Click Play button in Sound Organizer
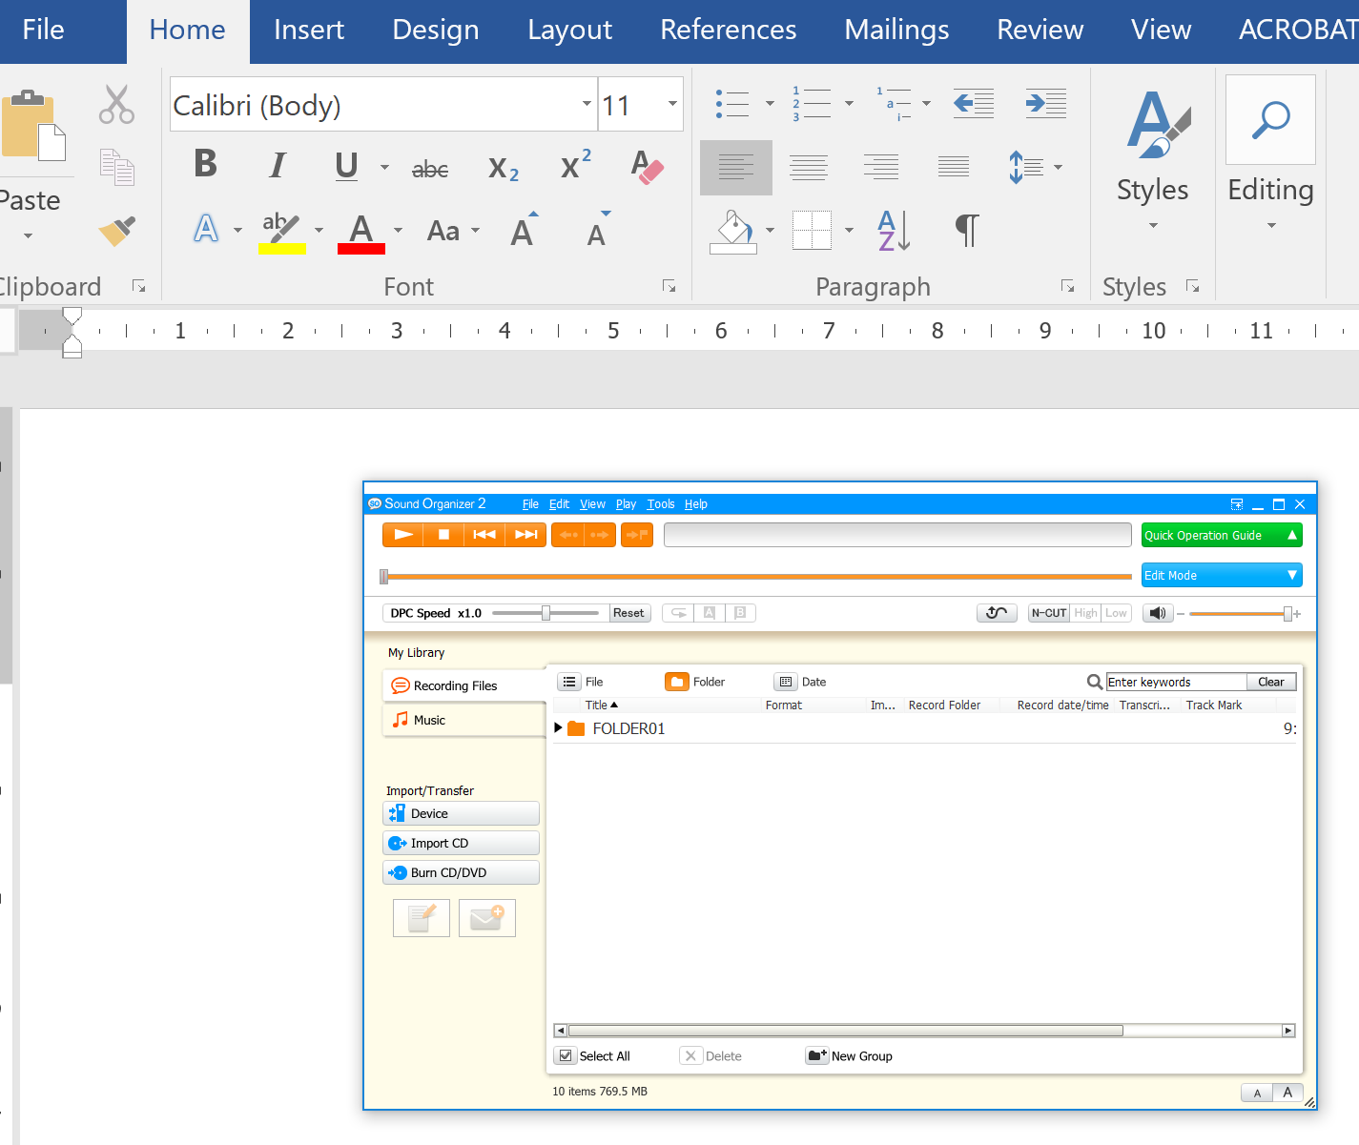1359x1145 pixels. 403,535
